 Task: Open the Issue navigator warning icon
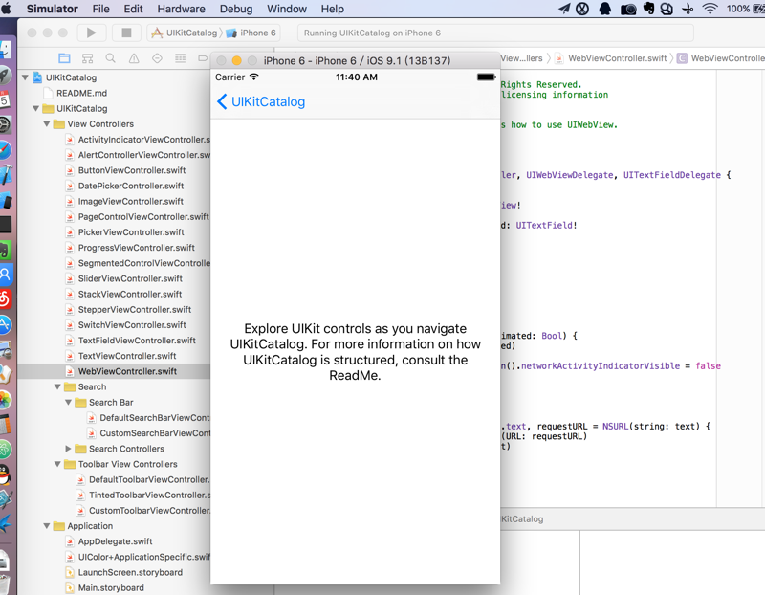click(134, 58)
